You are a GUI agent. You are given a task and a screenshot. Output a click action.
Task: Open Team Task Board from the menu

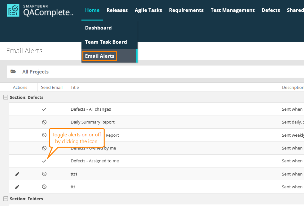[106, 42]
